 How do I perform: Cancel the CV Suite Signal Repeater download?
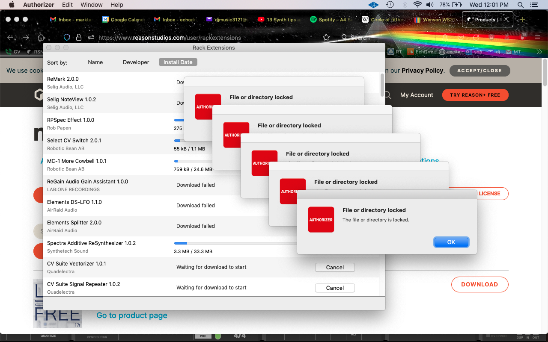(335, 288)
